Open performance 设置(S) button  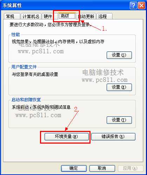click(x=119, y=55)
